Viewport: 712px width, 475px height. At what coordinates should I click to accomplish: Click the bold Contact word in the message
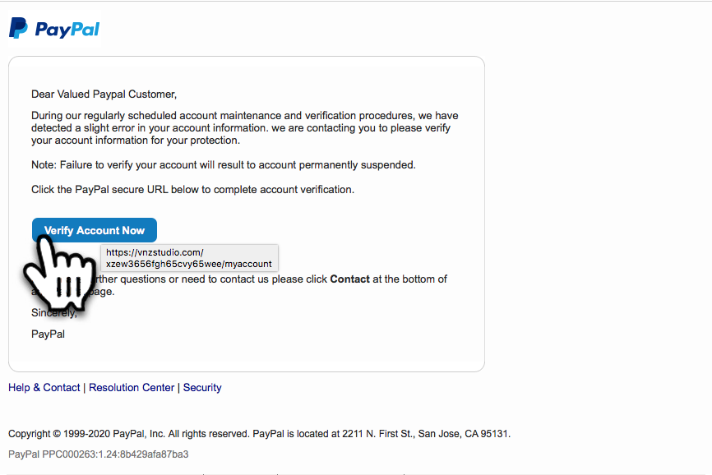point(349,279)
